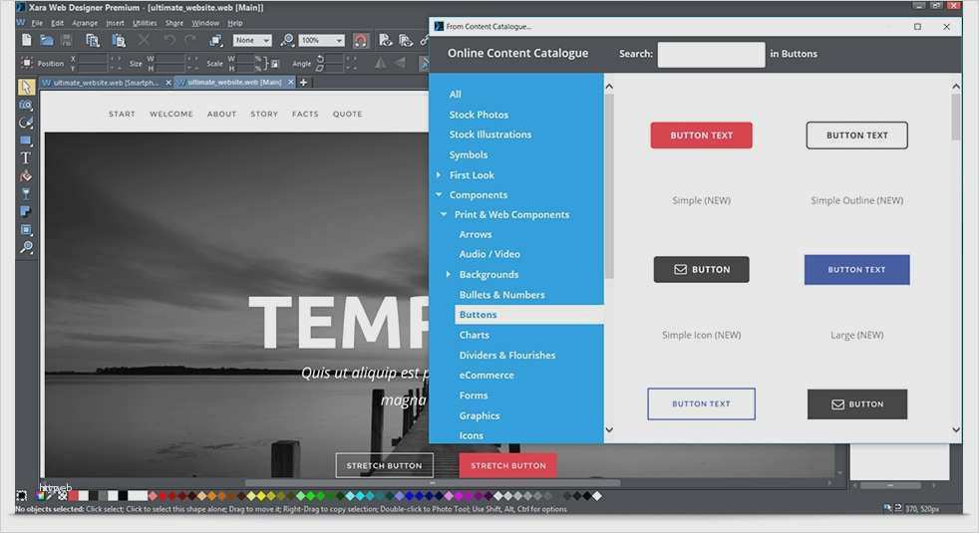Viewport: 979px width, 533px height.
Task: Open the Arrange menu
Action: (x=84, y=23)
